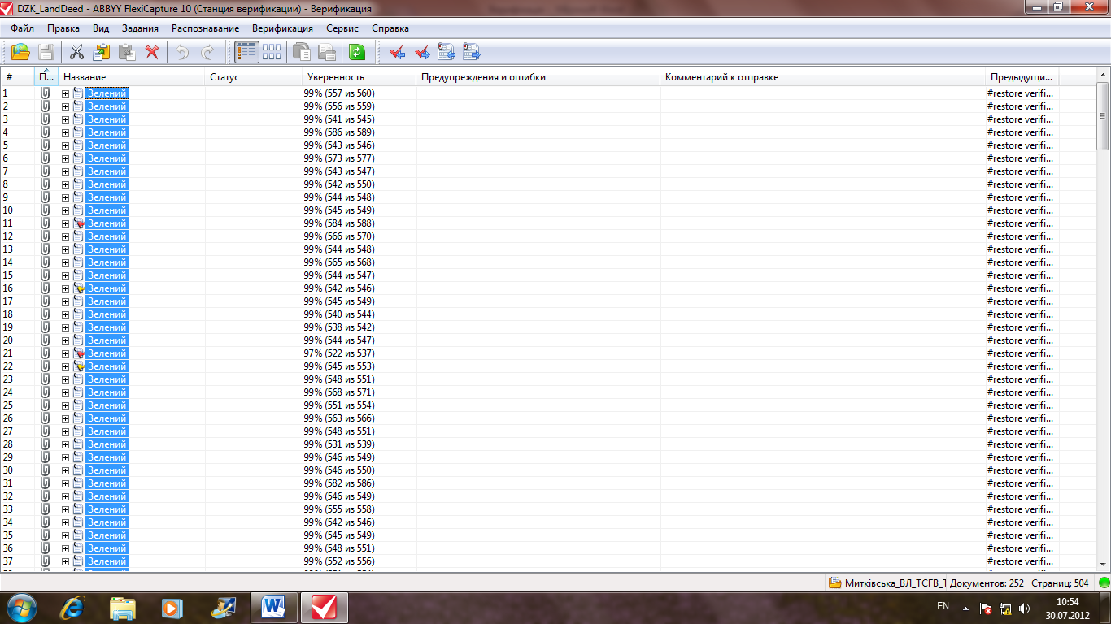Click red-flagged document icon in row 21
Viewport: 1111px width, 624px height.
78,353
